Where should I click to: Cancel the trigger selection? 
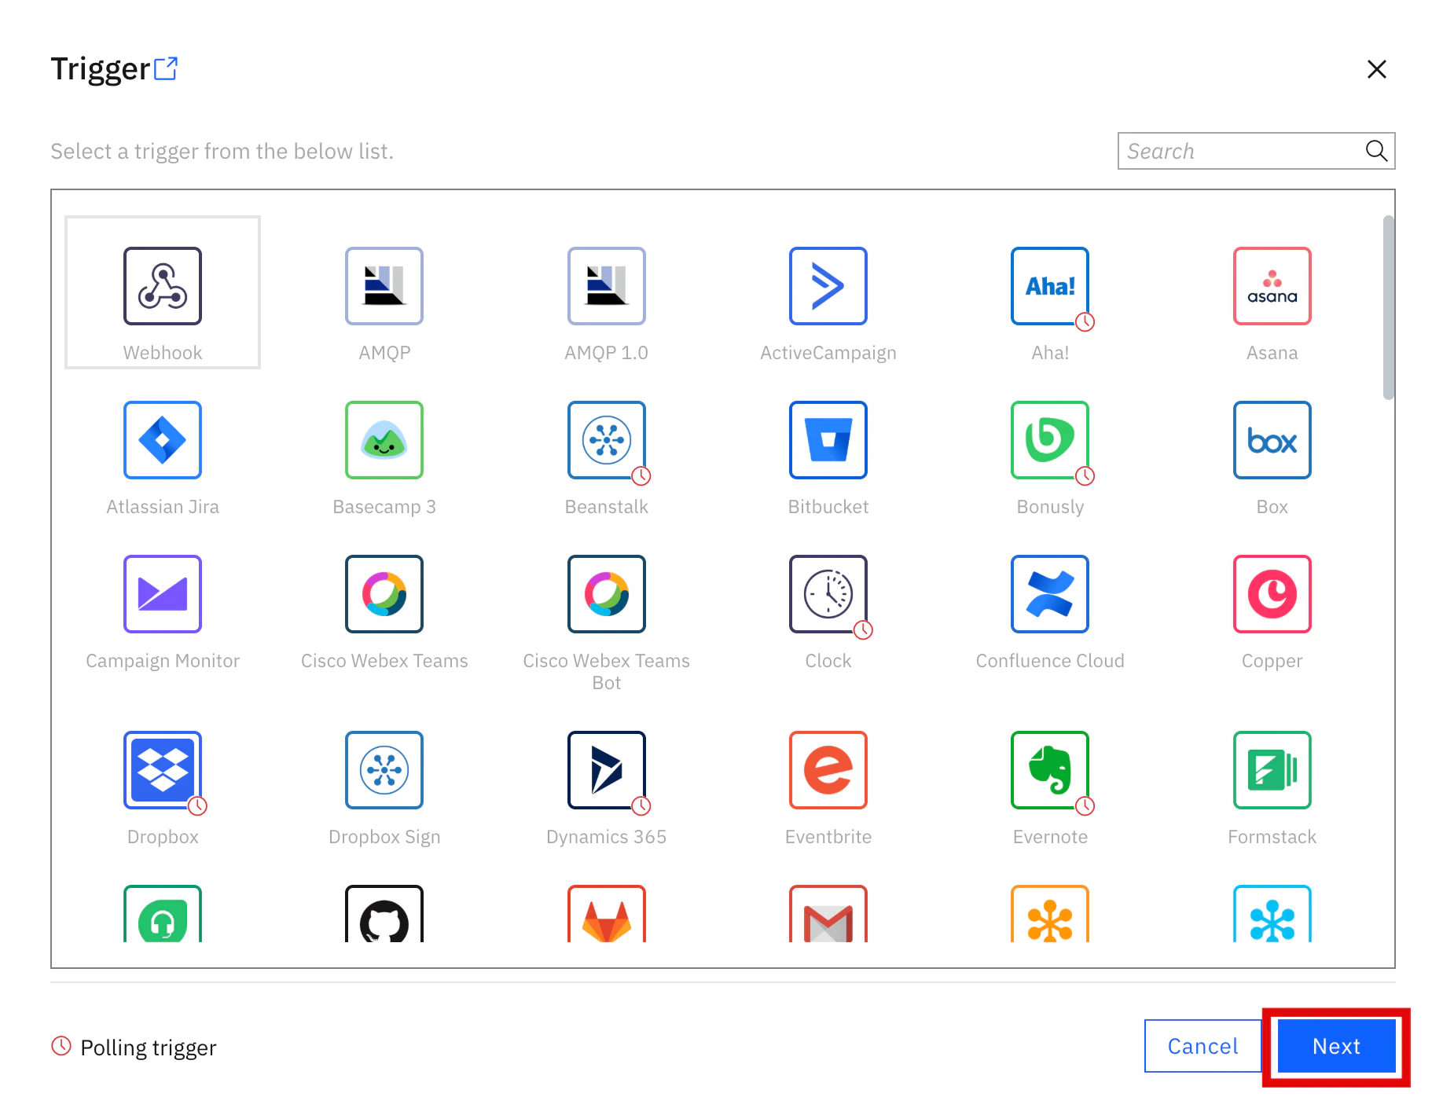(x=1202, y=1046)
